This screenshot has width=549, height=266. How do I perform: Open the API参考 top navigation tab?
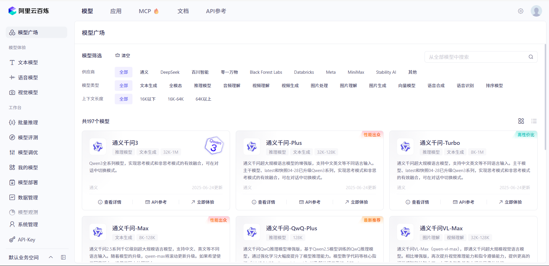(216, 11)
